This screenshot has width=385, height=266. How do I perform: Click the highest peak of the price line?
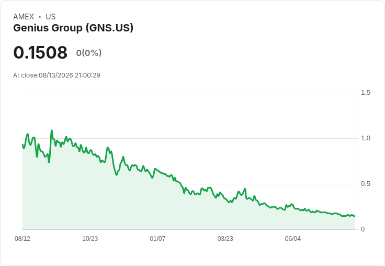52,130
